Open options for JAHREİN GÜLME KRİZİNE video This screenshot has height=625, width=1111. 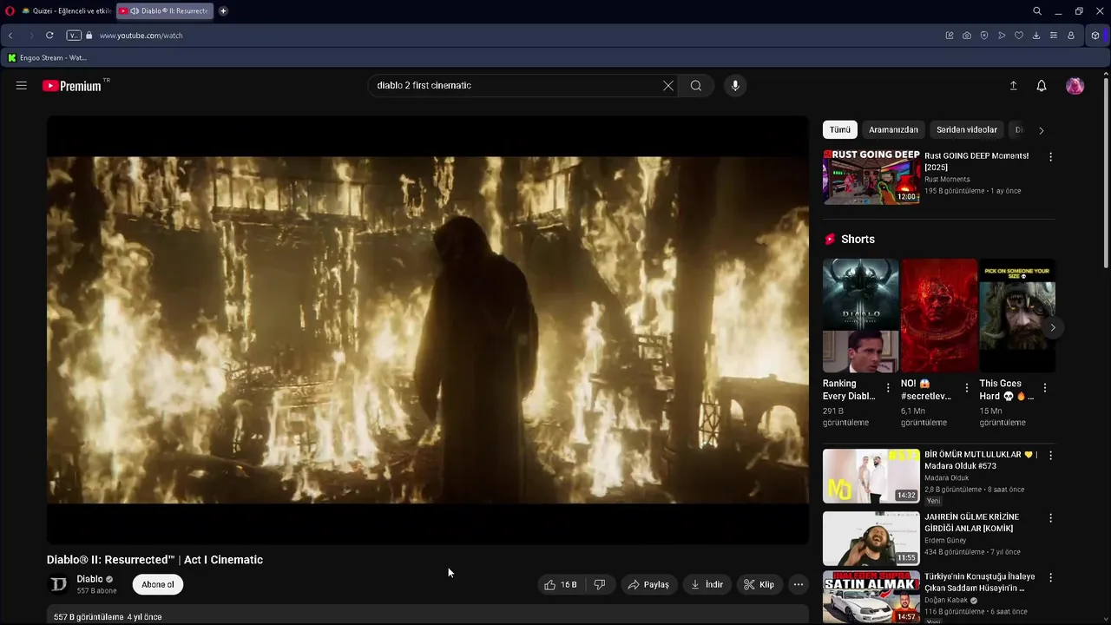click(x=1050, y=518)
